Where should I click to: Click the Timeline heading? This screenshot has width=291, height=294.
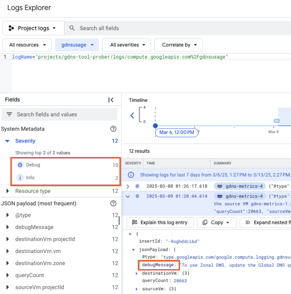tap(138, 100)
